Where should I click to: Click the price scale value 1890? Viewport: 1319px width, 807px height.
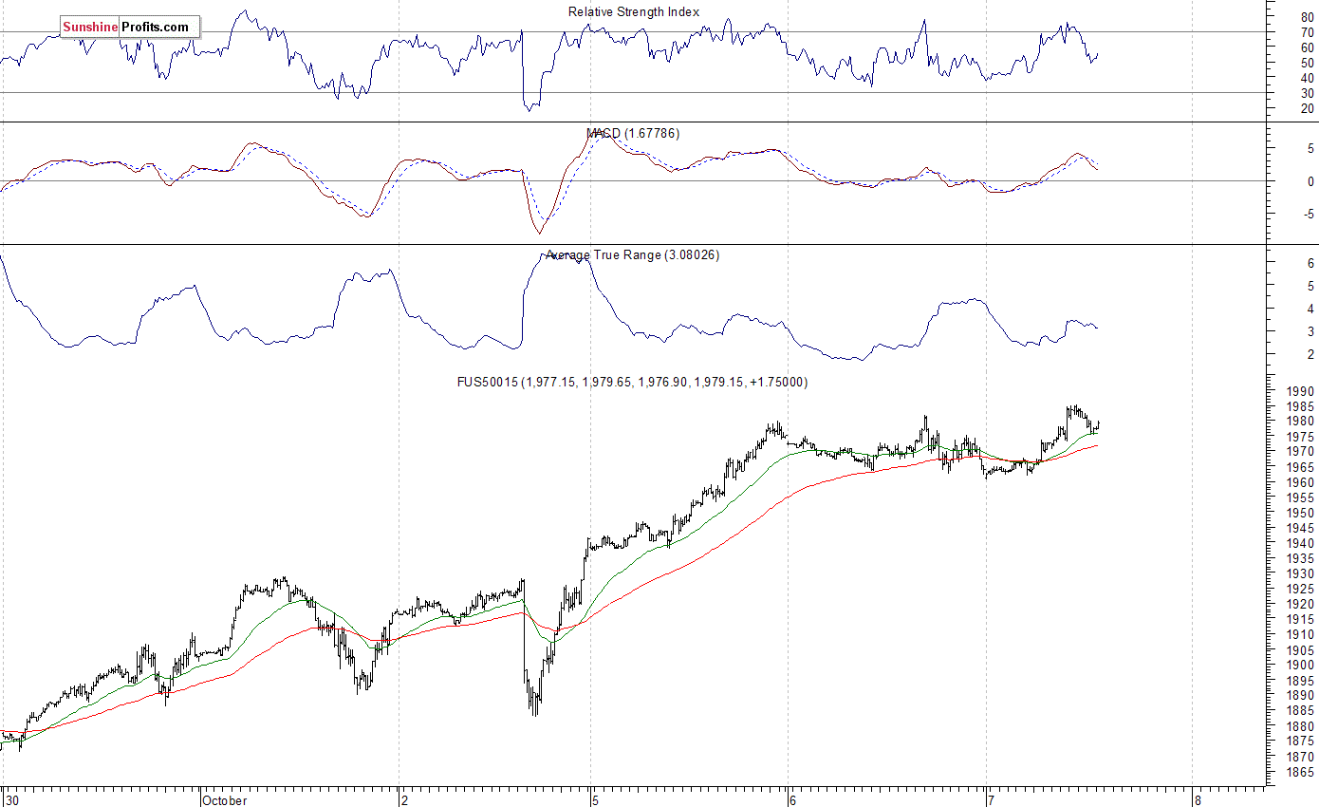pyautogui.click(x=1301, y=695)
